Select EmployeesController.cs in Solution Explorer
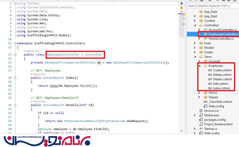Viewport: 239px width, 147px height. 222,34
